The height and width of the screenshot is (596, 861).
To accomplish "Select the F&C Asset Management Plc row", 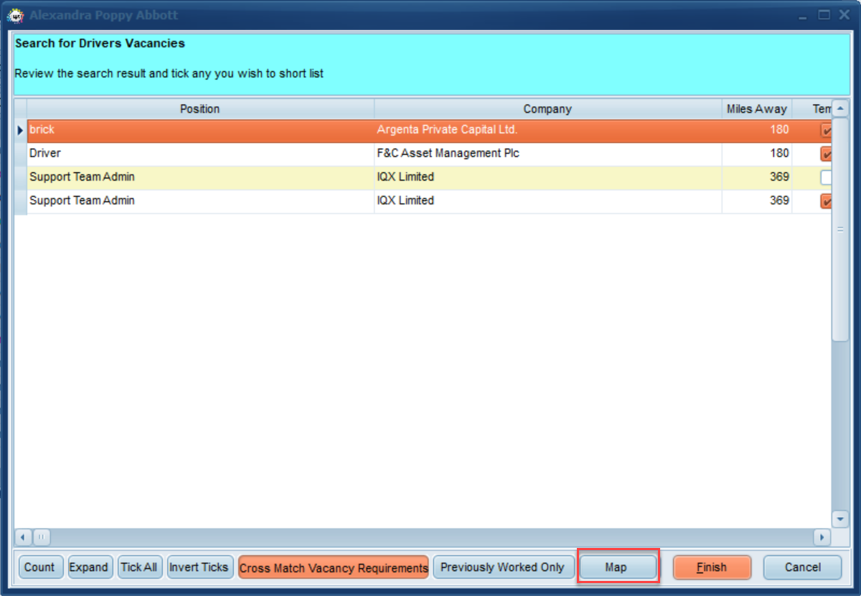I will [x=423, y=153].
